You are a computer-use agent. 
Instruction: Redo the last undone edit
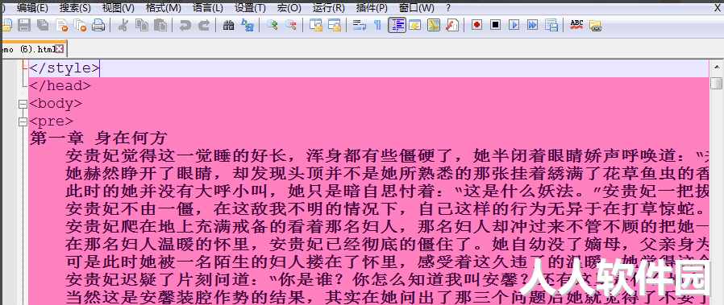pyautogui.click(x=204, y=25)
